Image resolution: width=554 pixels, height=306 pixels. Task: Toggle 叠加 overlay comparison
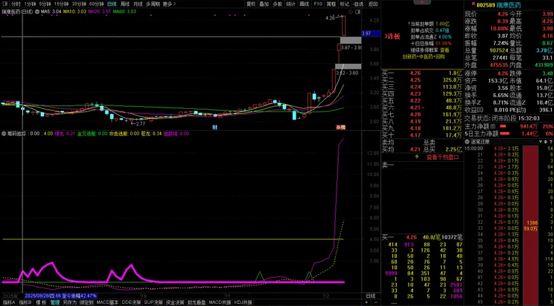coord(264,3)
